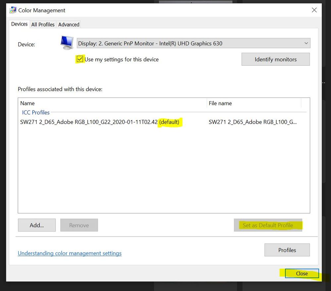Open the Device display selection dropdown
The width and height of the screenshot is (331, 291).
click(x=193, y=43)
